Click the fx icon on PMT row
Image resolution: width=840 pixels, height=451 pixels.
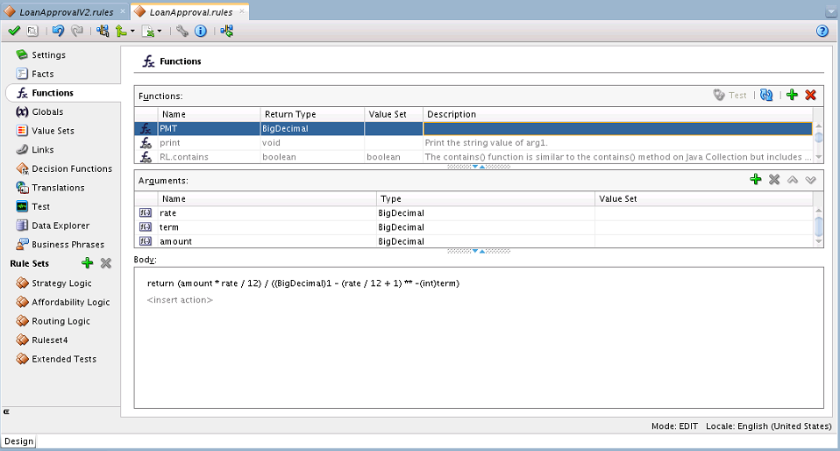(x=146, y=129)
